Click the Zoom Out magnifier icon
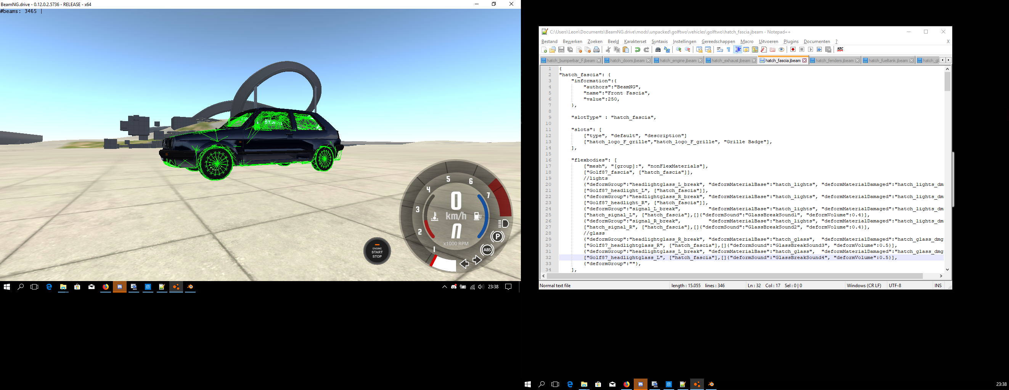Image resolution: width=1009 pixels, height=390 pixels. 688,49
